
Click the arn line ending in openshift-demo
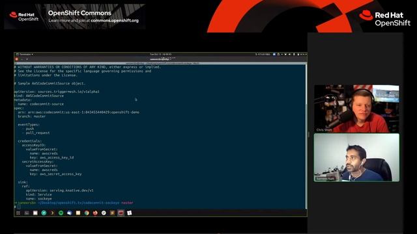pyautogui.click(x=78, y=112)
